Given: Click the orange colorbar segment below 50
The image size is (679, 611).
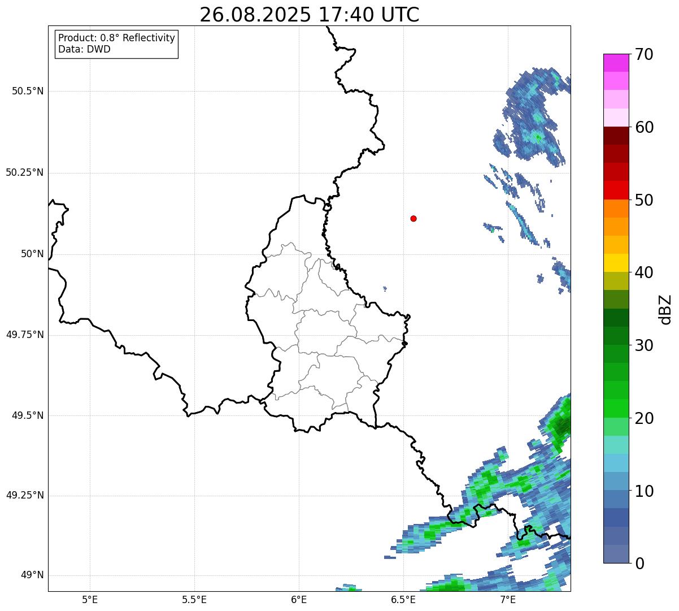Looking at the screenshot, I should point(616,209).
